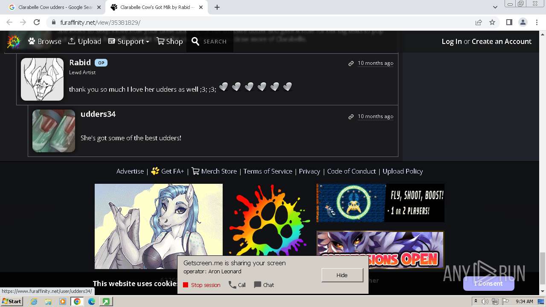Click the site info lock icon
This screenshot has width=546, height=307.
[53, 22]
